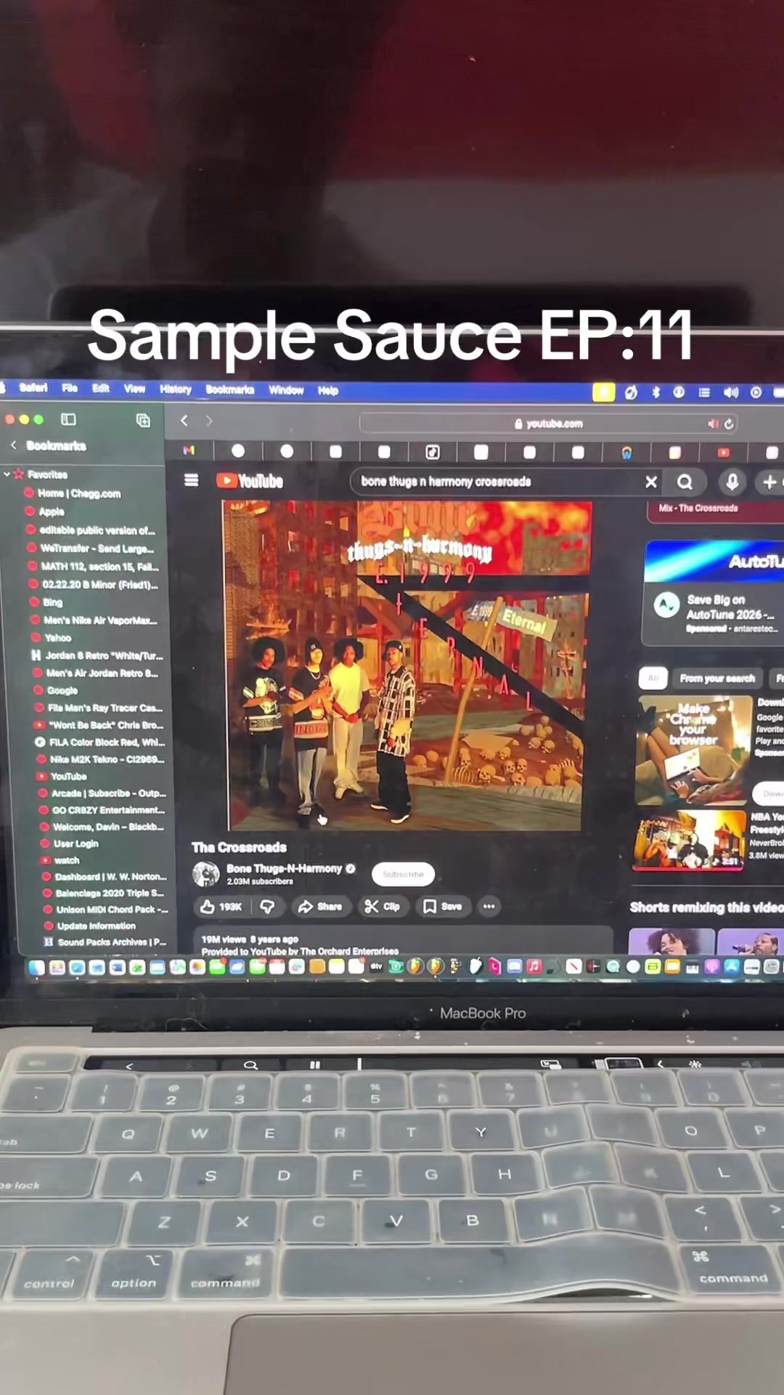
Task: Subscribe to Bone Thugs-N-Harmony channel
Action: tap(403, 874)
